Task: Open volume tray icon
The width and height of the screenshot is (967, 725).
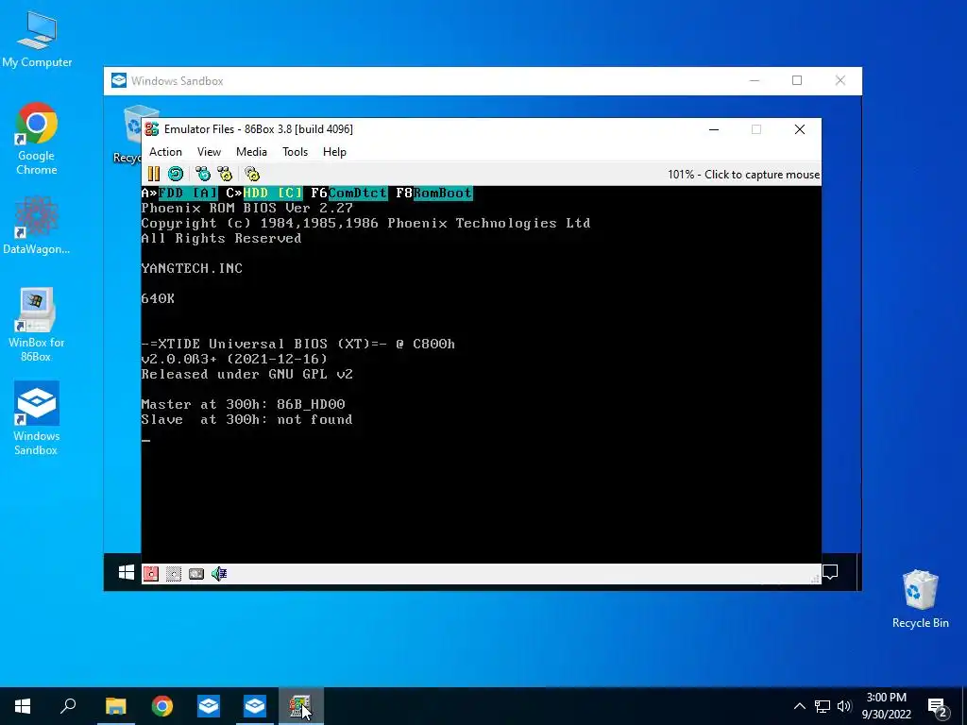Action: 844,706
